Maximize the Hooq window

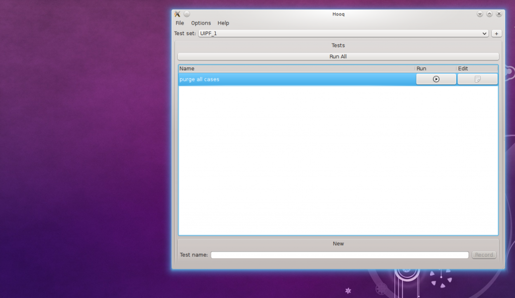pyautogui.click(x=489, y=14)
